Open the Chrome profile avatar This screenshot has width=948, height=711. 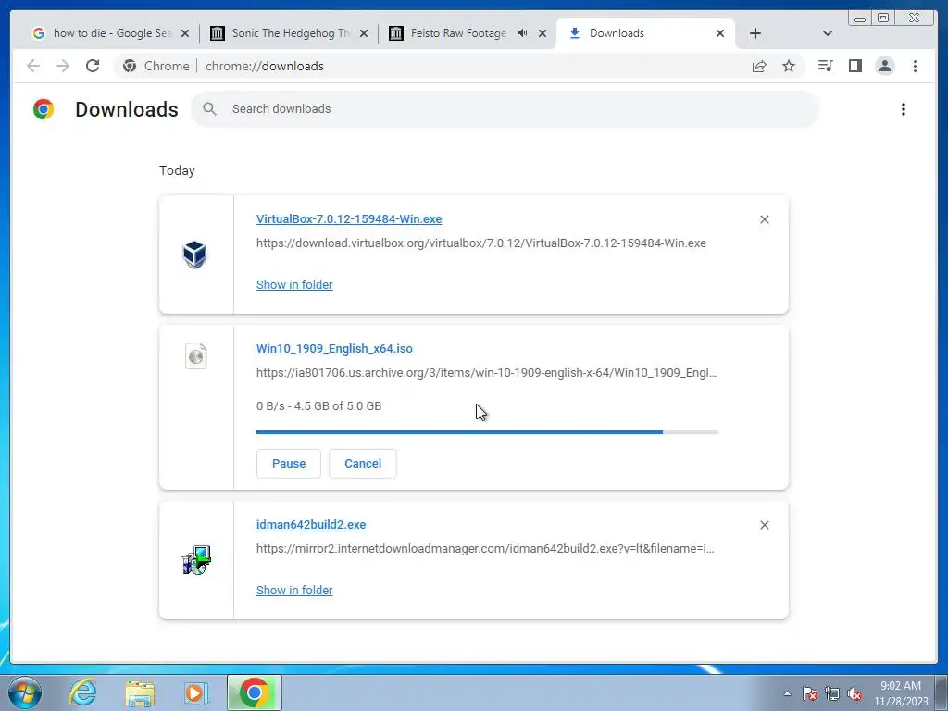pyautogui.click(x=884, y=66)
